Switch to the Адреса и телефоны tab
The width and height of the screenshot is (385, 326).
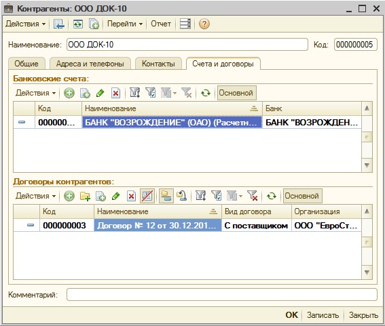point(90,64)
